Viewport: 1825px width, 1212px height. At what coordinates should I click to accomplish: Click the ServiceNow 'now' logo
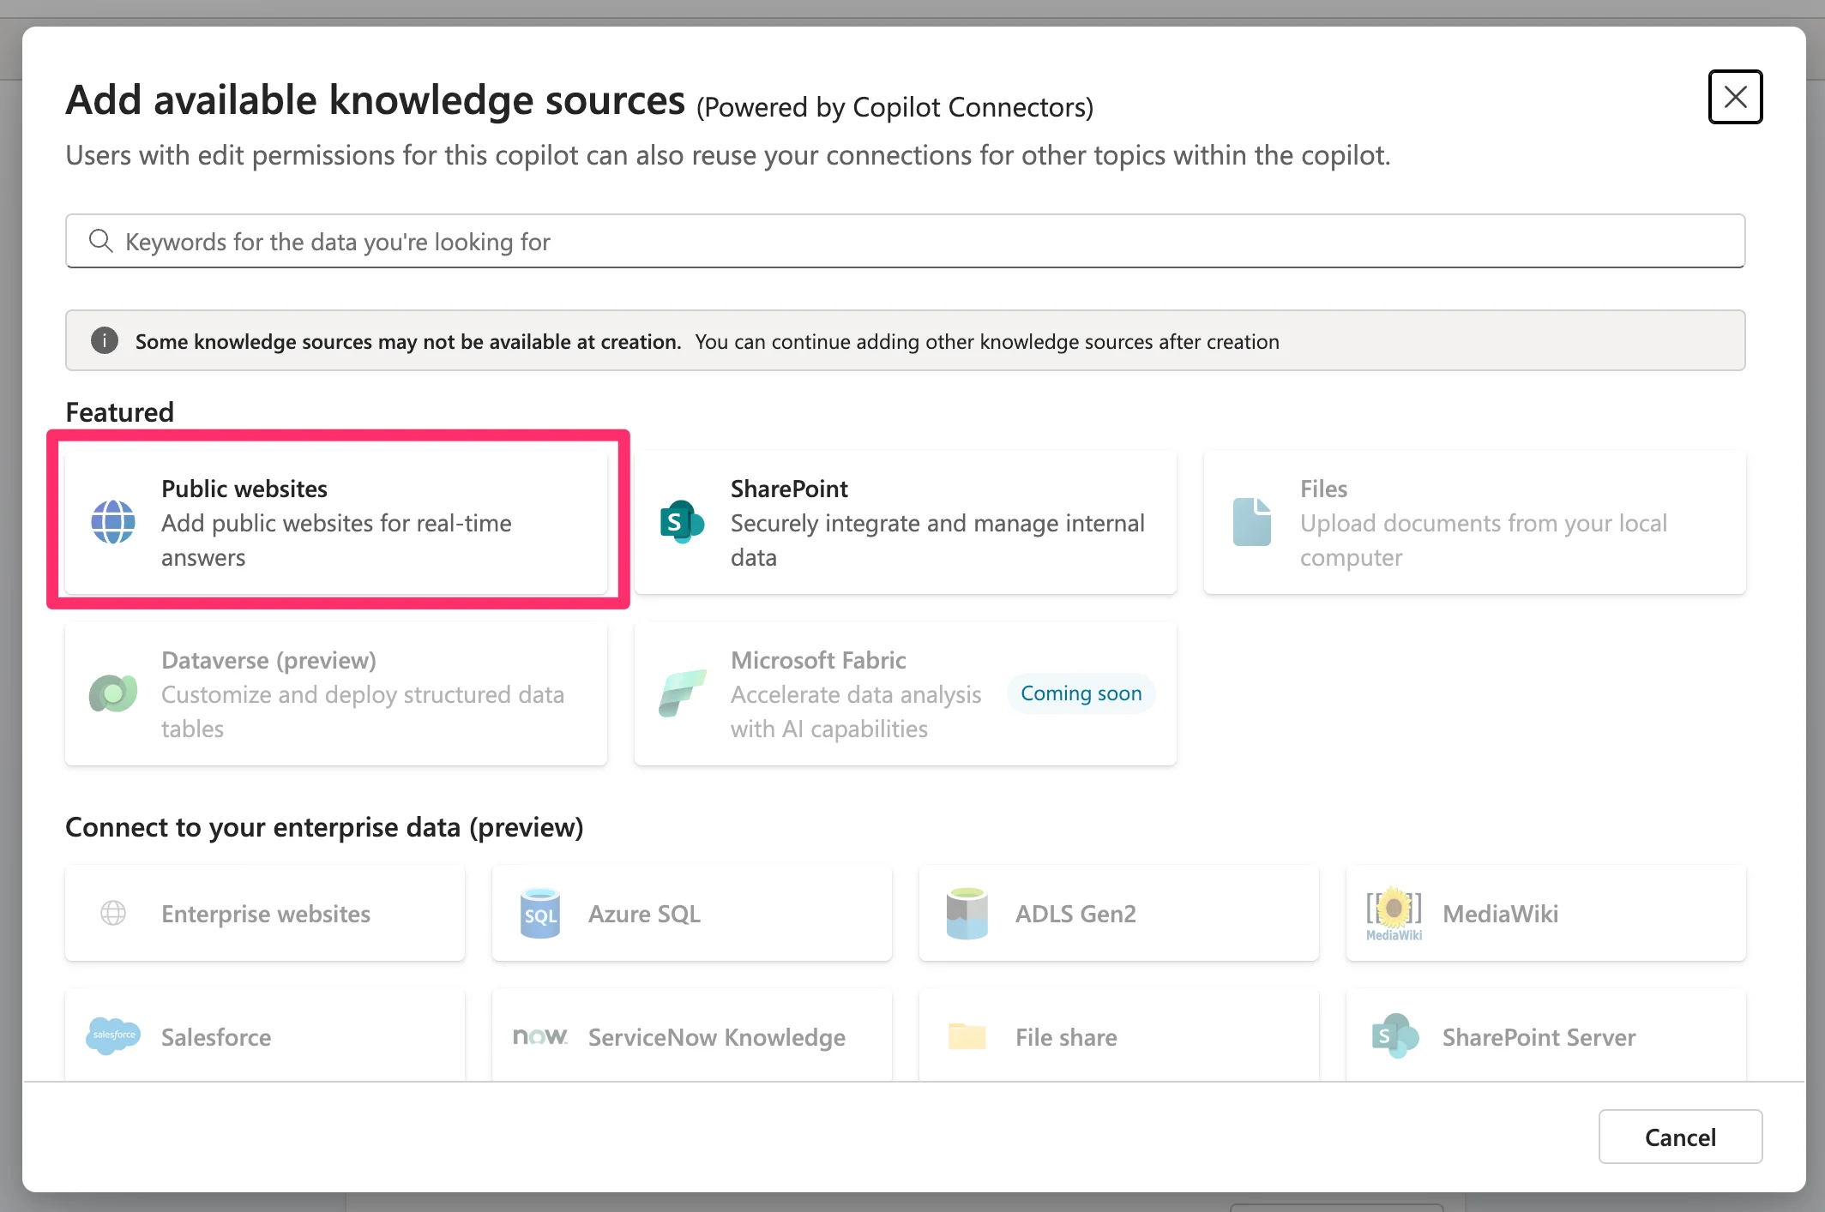(x=540, y=1036)
